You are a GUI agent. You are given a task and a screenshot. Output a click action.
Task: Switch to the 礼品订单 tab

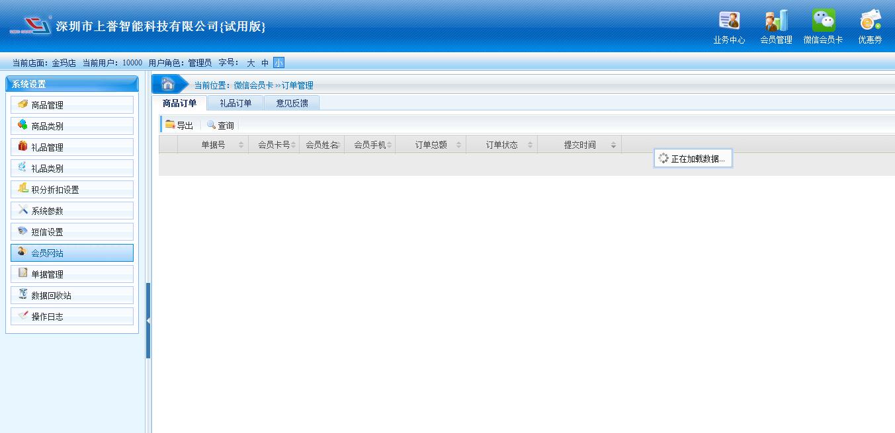(235, 103)
